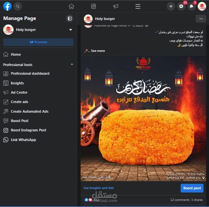Click the Holy burger page title
The image size is (209, 207).
click(x=105, y=19)
